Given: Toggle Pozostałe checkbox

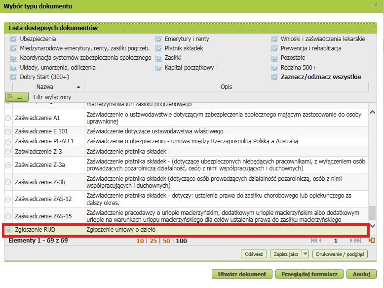Looking at the screenshot, I should pos(275,58).
